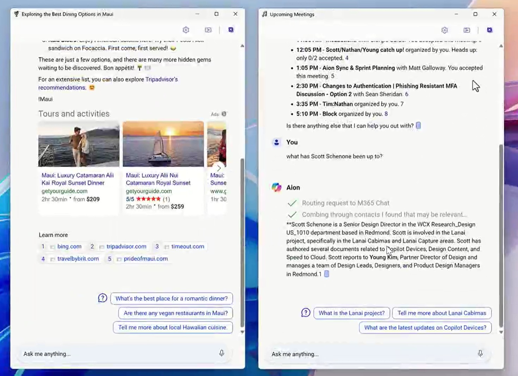Open citation 8 after Block meeting
The height and width of the screenshot is (376, 518).
point(386,114)
